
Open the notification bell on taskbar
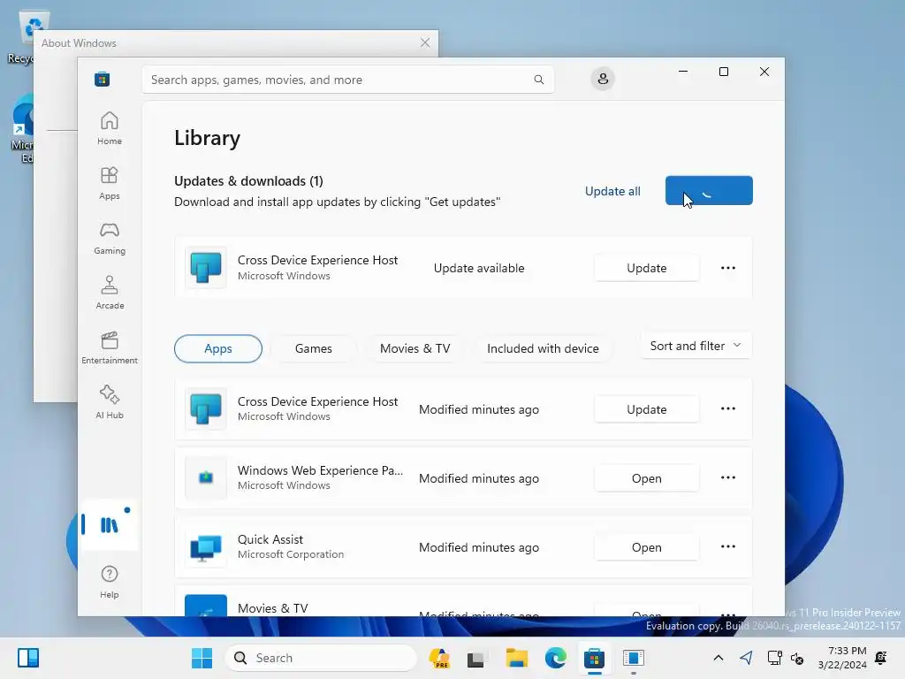[881, 658]
